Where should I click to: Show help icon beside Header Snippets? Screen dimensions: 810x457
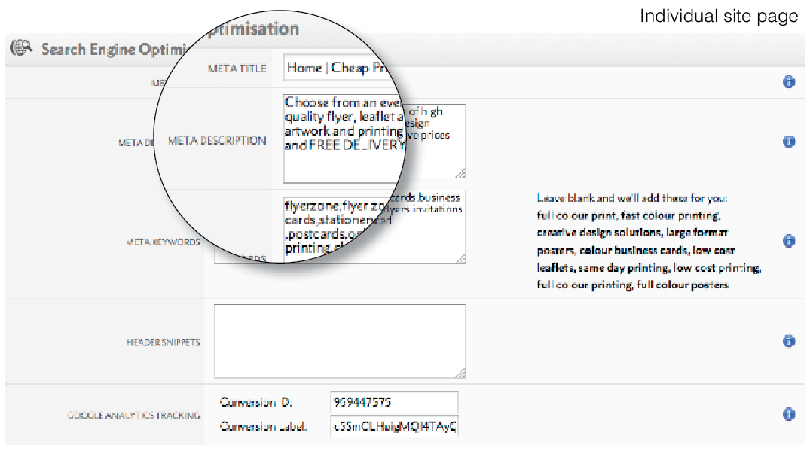(x=789, y=341)
